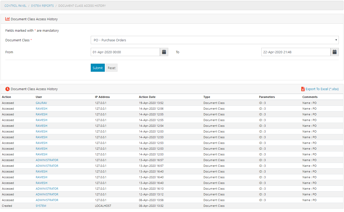Go to Control Panel breadcrumb
Image resolution: width=344 pixels, height=212 pixels.
(x=15, y=6)
